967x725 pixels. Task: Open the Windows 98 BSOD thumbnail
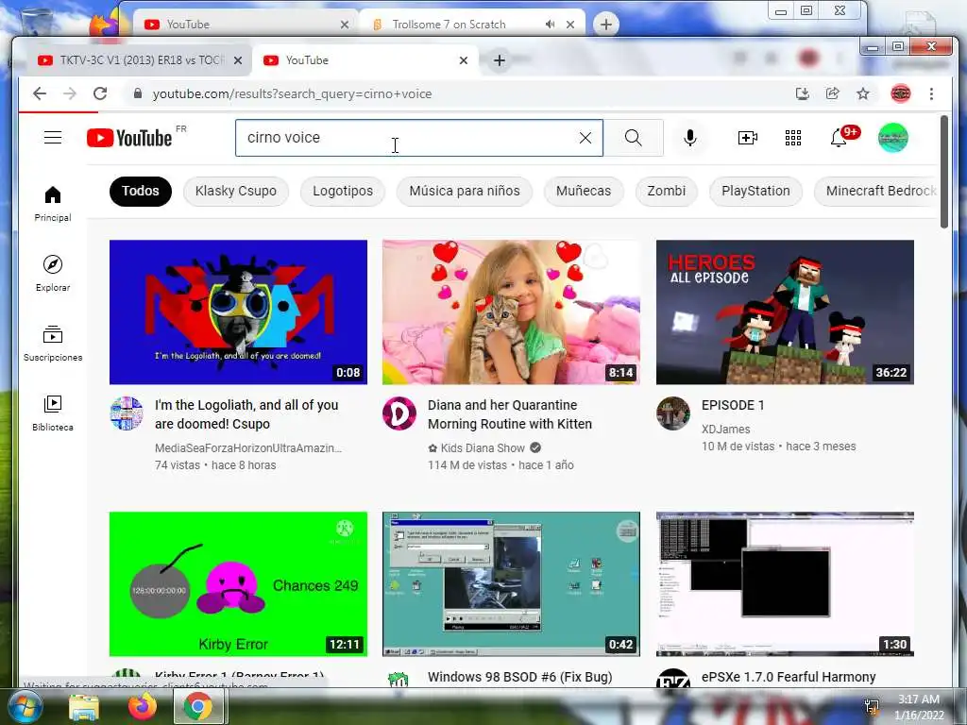(511, 583)
